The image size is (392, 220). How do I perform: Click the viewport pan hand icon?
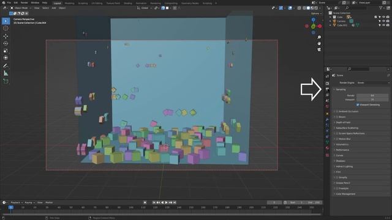click(x=319, y=43)
